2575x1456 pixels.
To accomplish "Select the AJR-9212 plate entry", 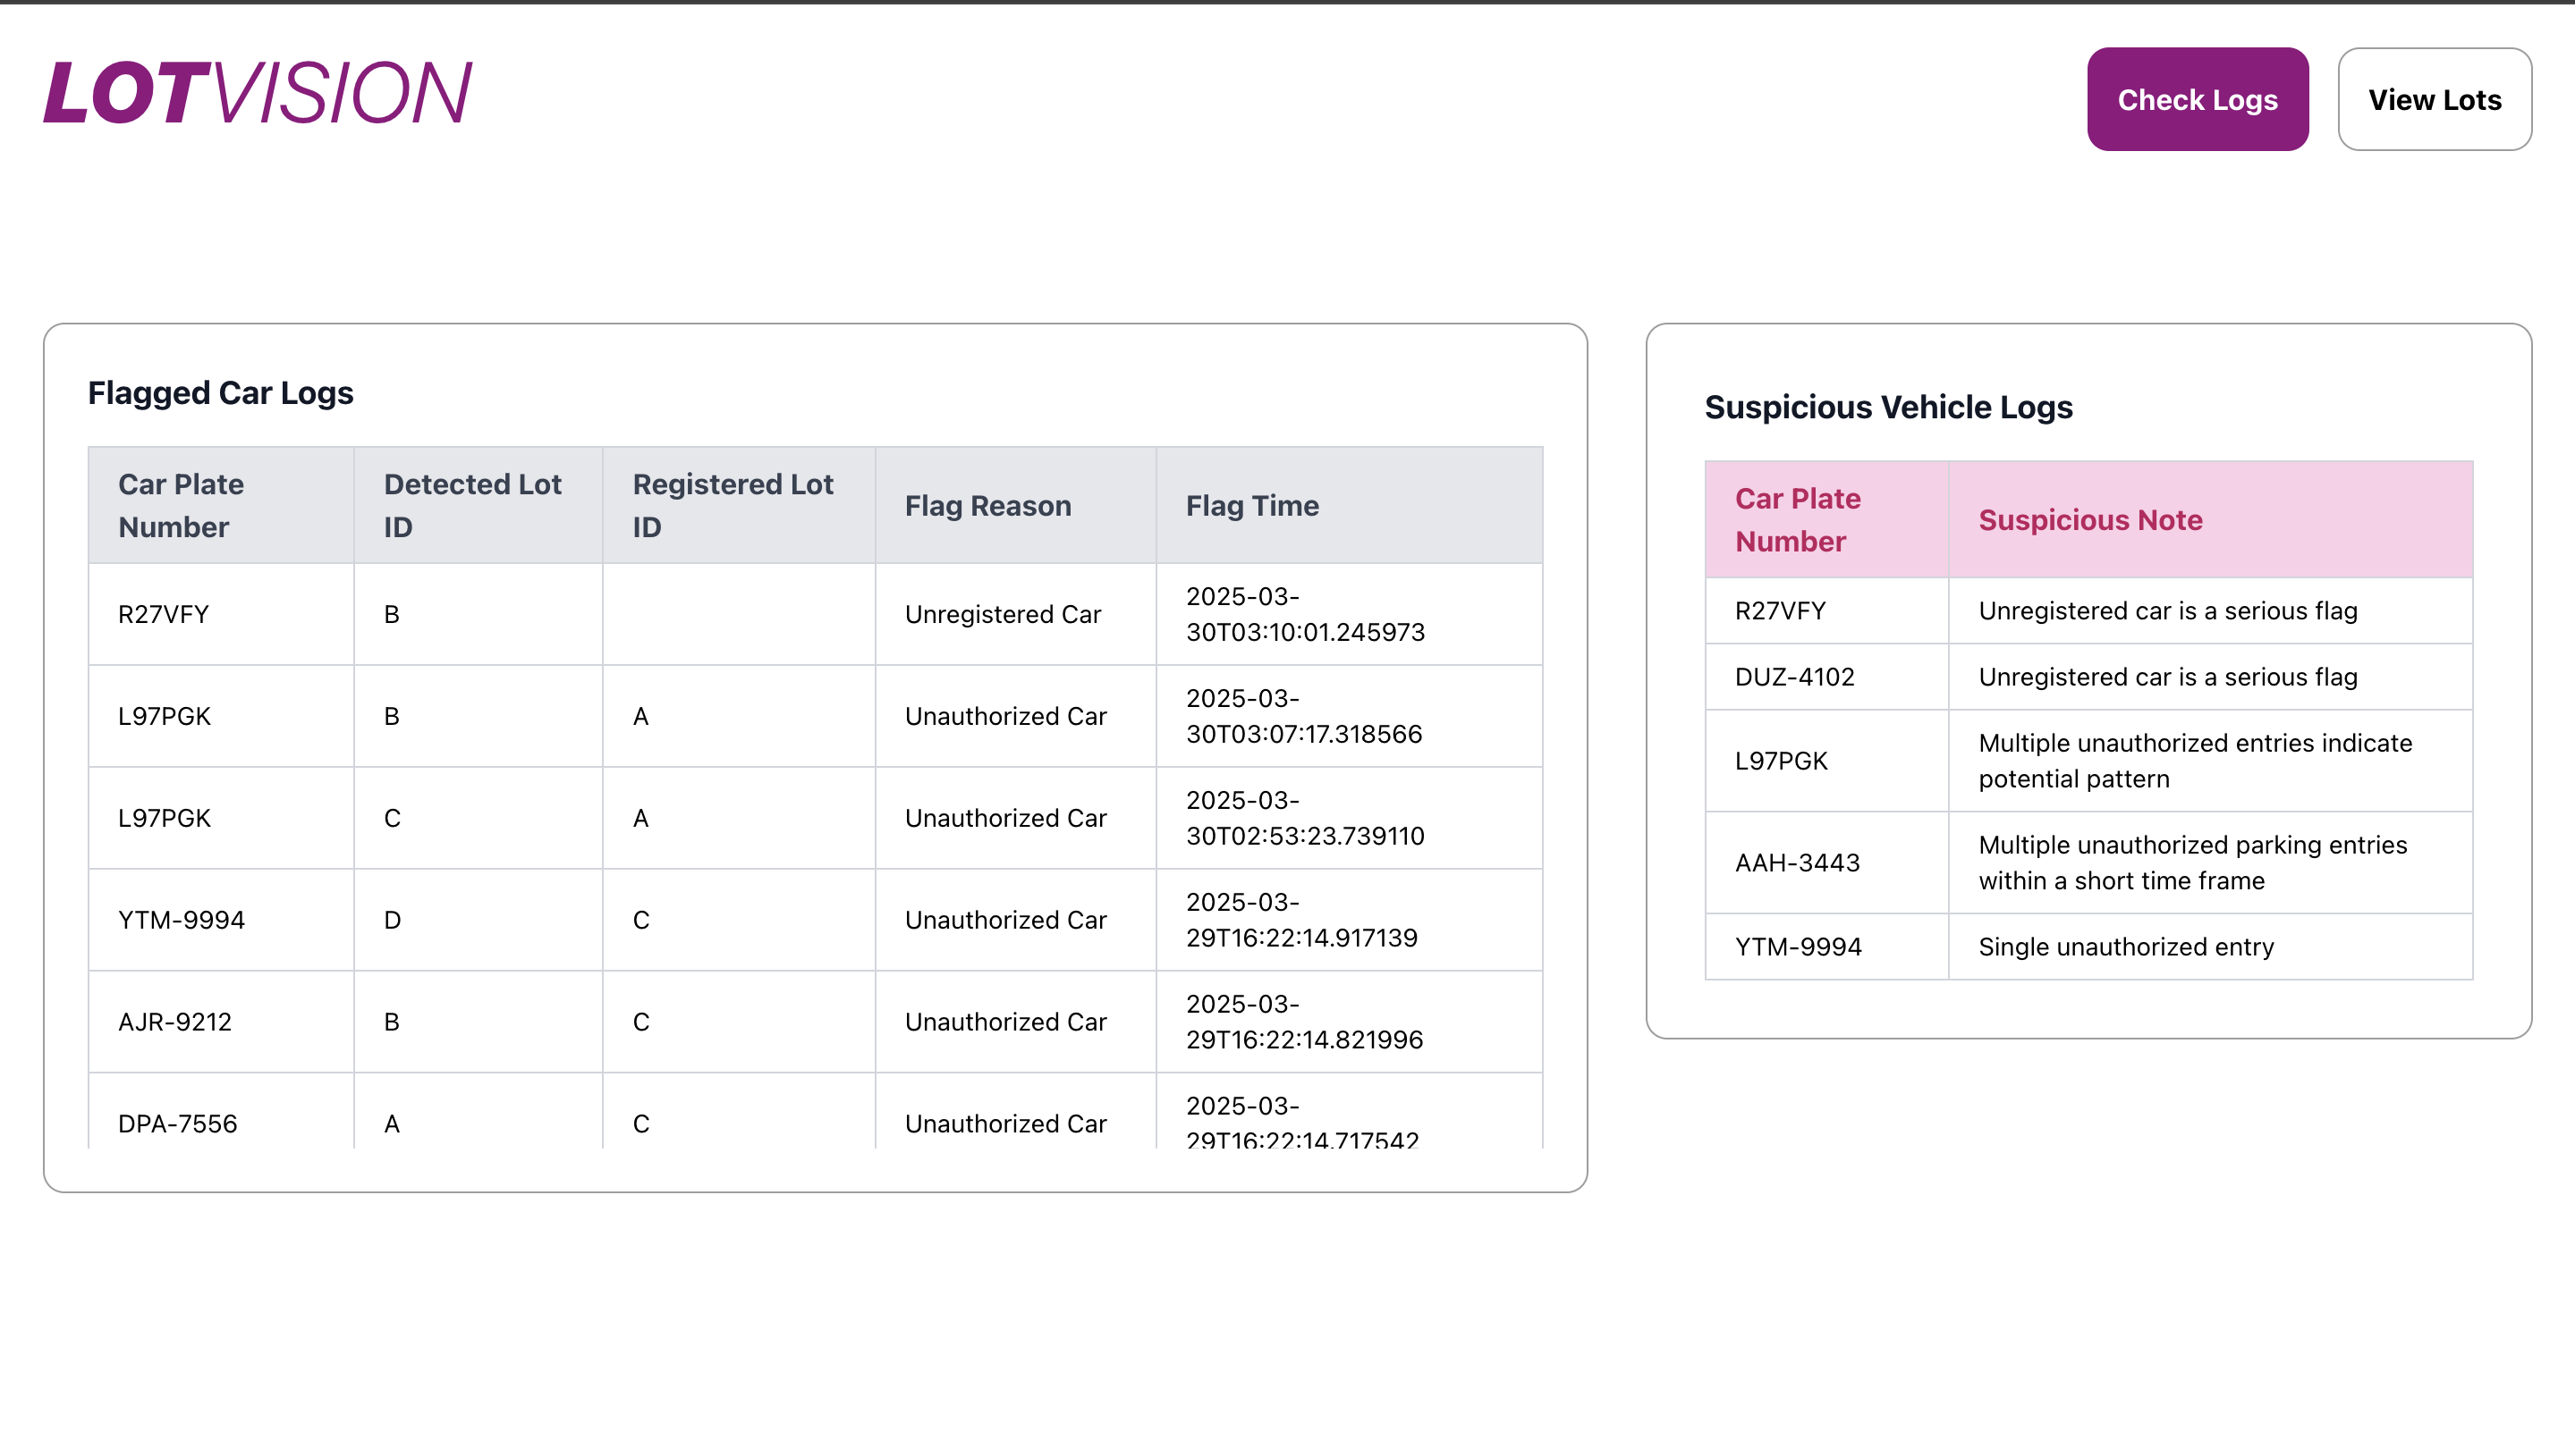I will [x=175, y=1022].
